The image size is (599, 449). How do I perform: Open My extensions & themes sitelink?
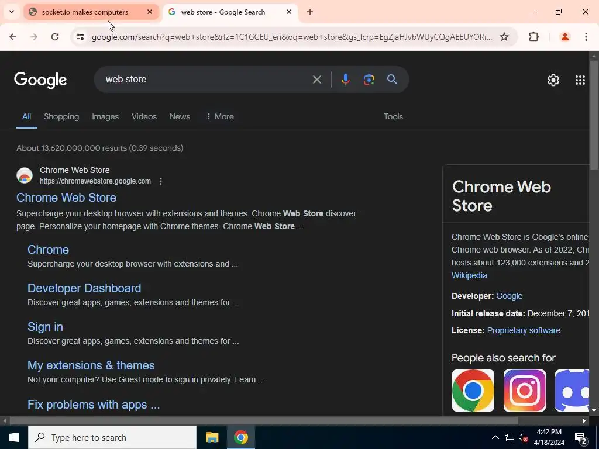coord(91,365)
